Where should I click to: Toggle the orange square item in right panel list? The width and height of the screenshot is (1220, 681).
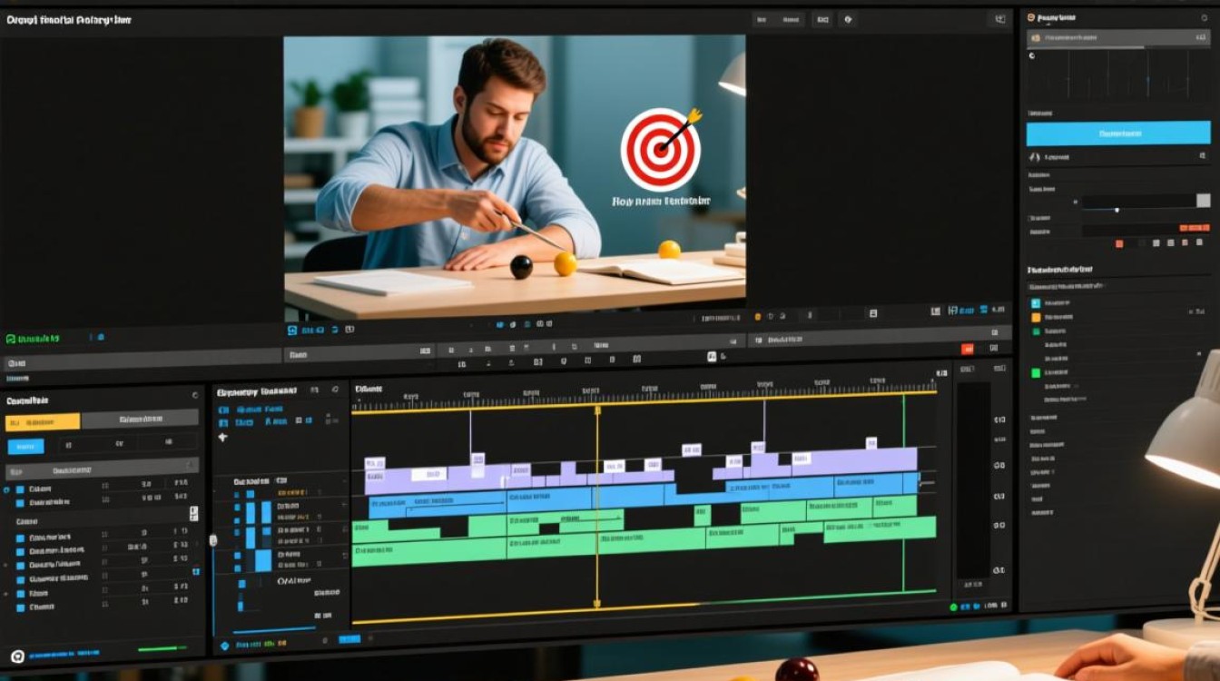1036,317
